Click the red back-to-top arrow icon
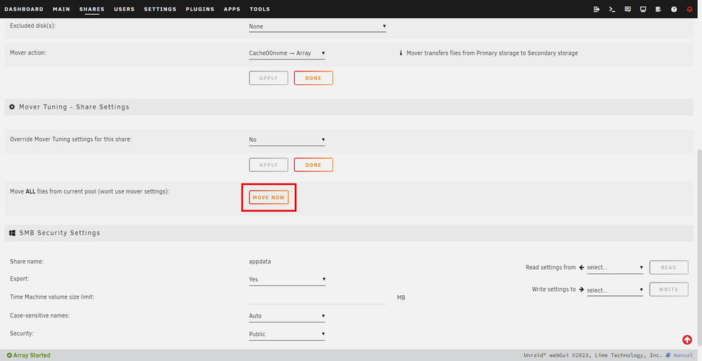The width and height of the screenshot is (702, 361). 687,340
